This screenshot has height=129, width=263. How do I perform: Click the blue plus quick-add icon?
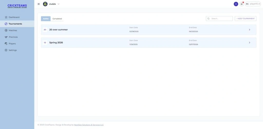236,4
